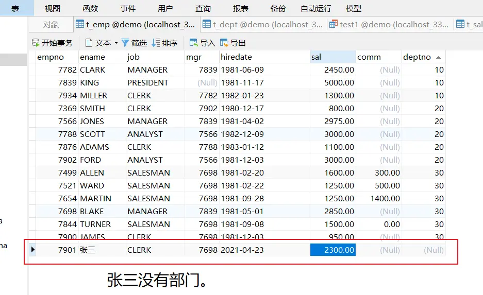Open the 文本 dropdown arrow
Image resolution: width=483 pixels, height=295 pixels.
pyautogui.click(x=116, y=43)
